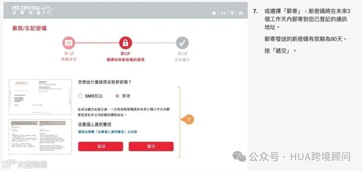The width and height of the screenshot is (362, 171).
Task: Click step 3 checkmark icon
Action: click(x=182, y=43)
